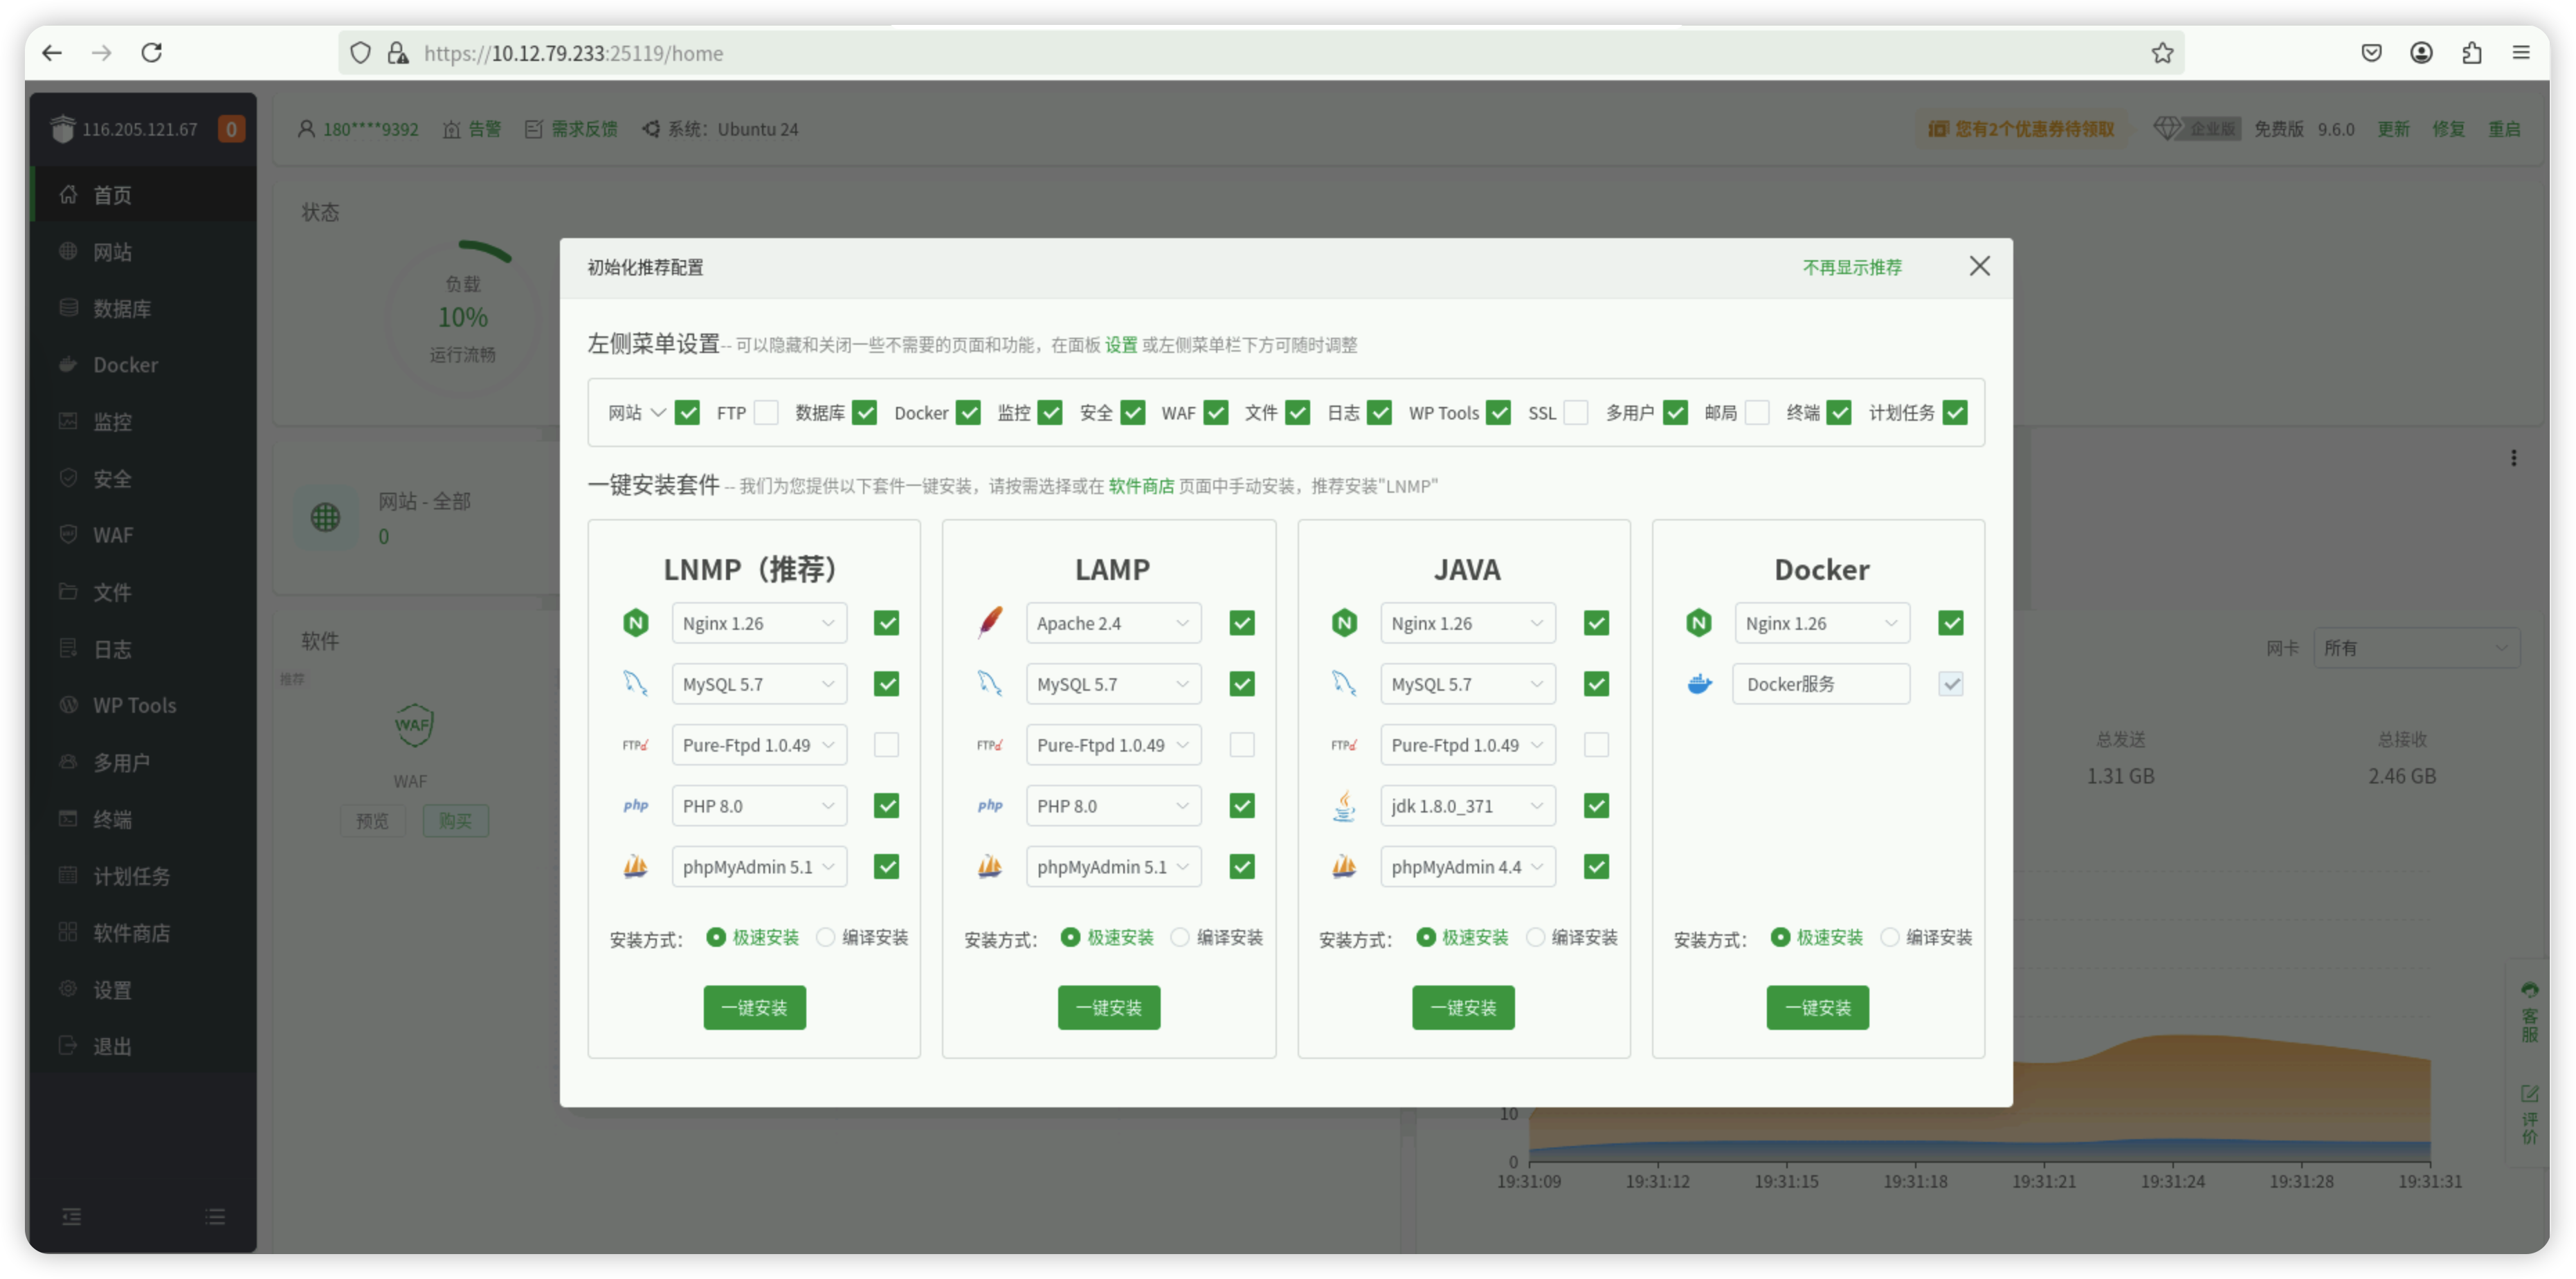This screenshot has height=1279, width=2576.
Task: Click the browser back arrow
Action: point(52,53)
